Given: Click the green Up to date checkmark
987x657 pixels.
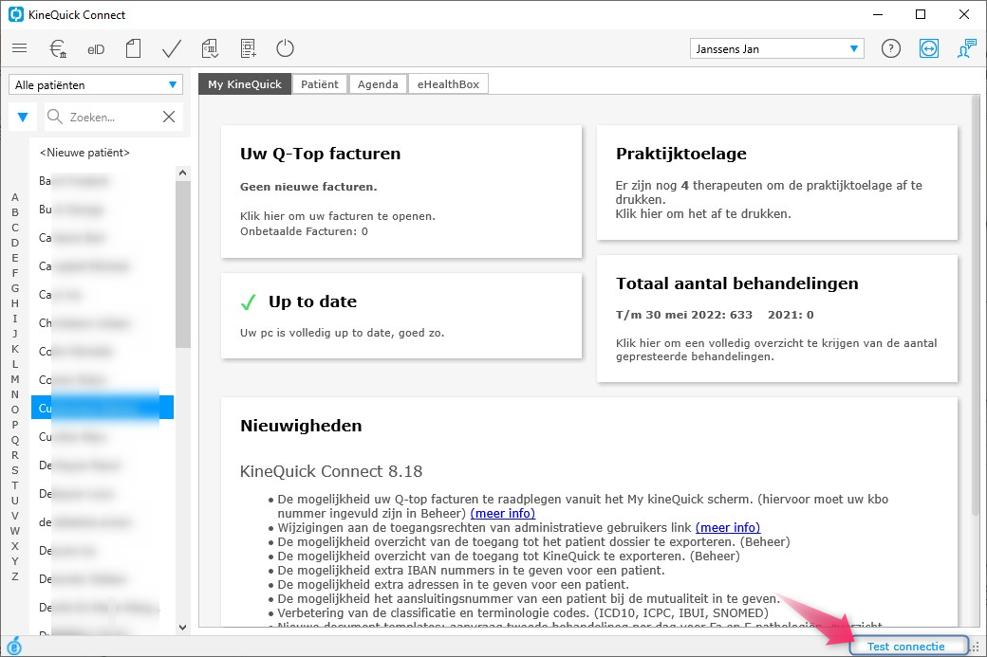Looking at the screenshot, I should point(249,302).
